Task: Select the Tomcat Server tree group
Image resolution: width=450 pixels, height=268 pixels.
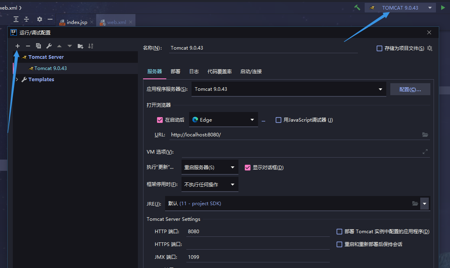Action: (46, 57)
